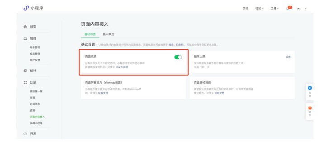Viewport: 330px width, 165px height.
Task: Click the 功能 grid icon in sidebar
Action: pos(25,82)
